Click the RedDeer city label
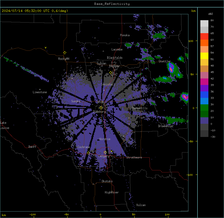Viewport: 224px width, 218px height. point(114,66)
